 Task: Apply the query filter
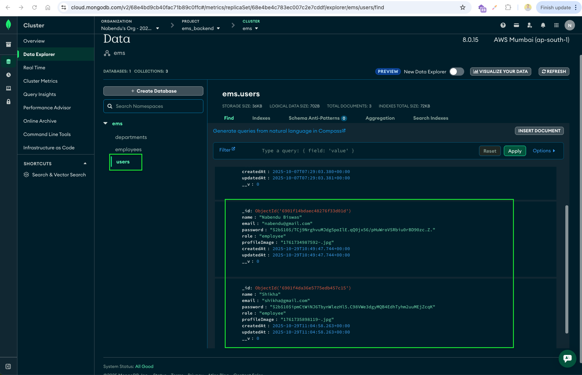coord(515,151)
